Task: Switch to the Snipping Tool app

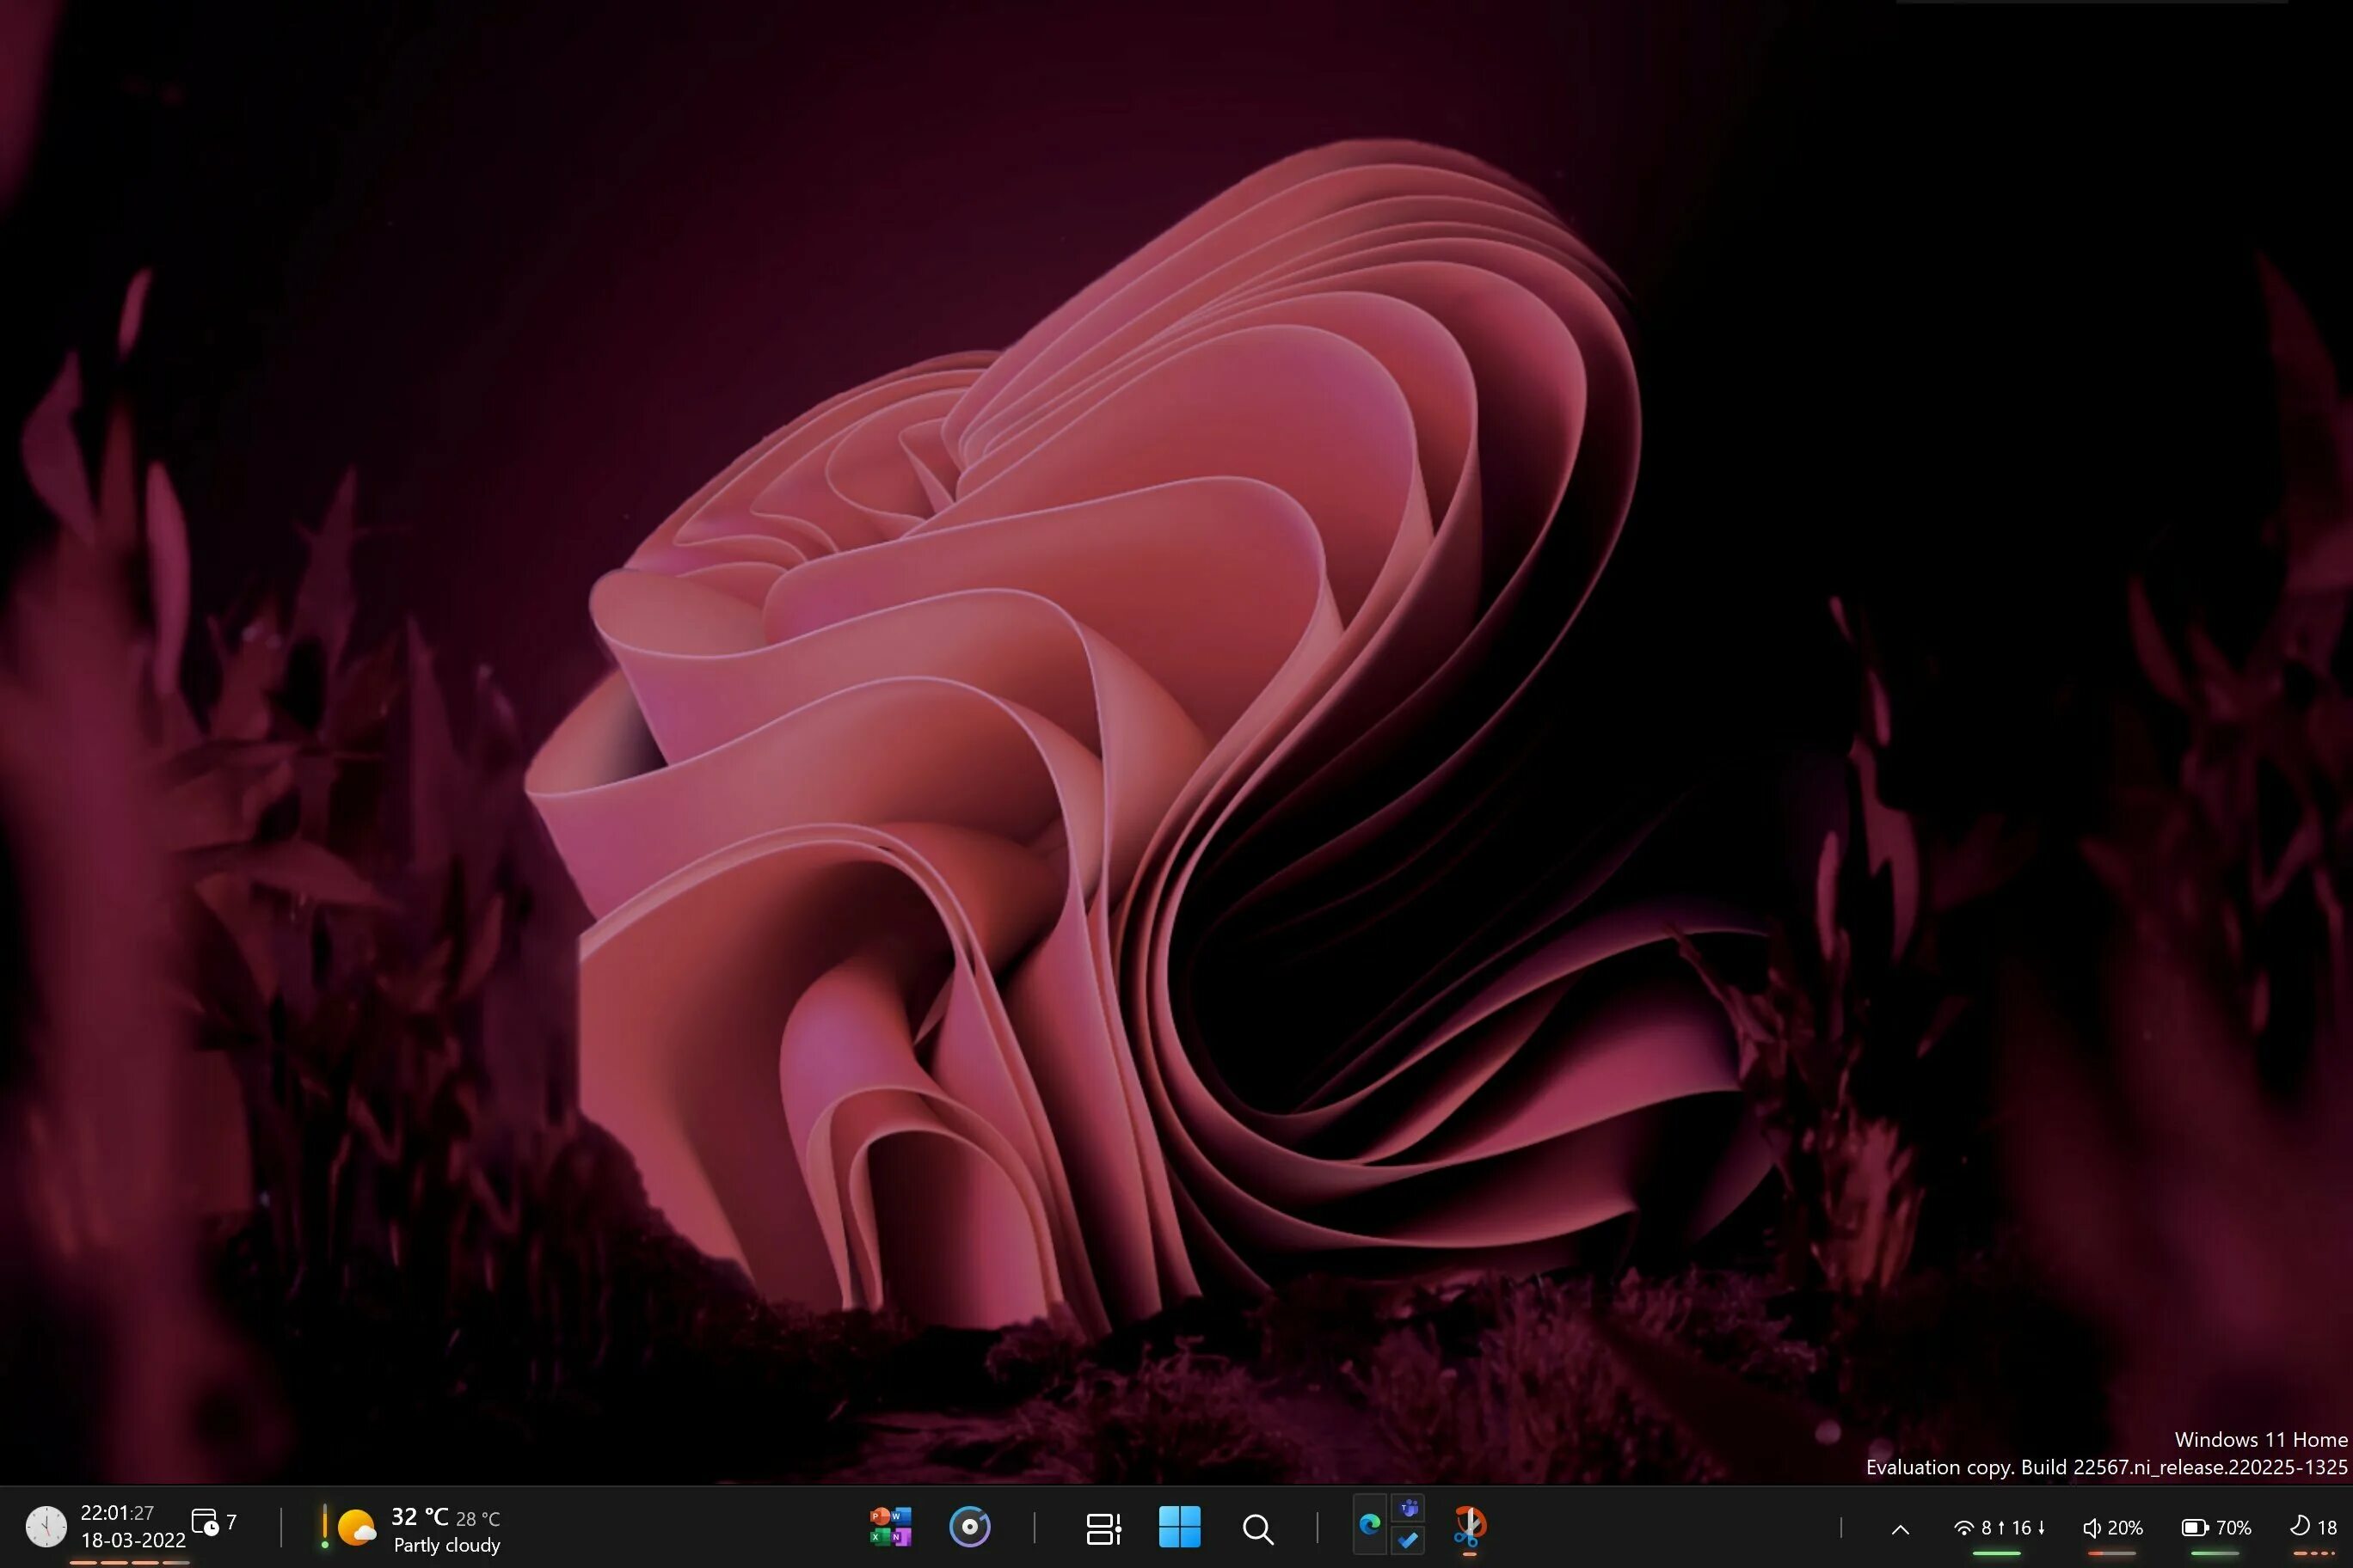Action: (x=1469, y=1526)
